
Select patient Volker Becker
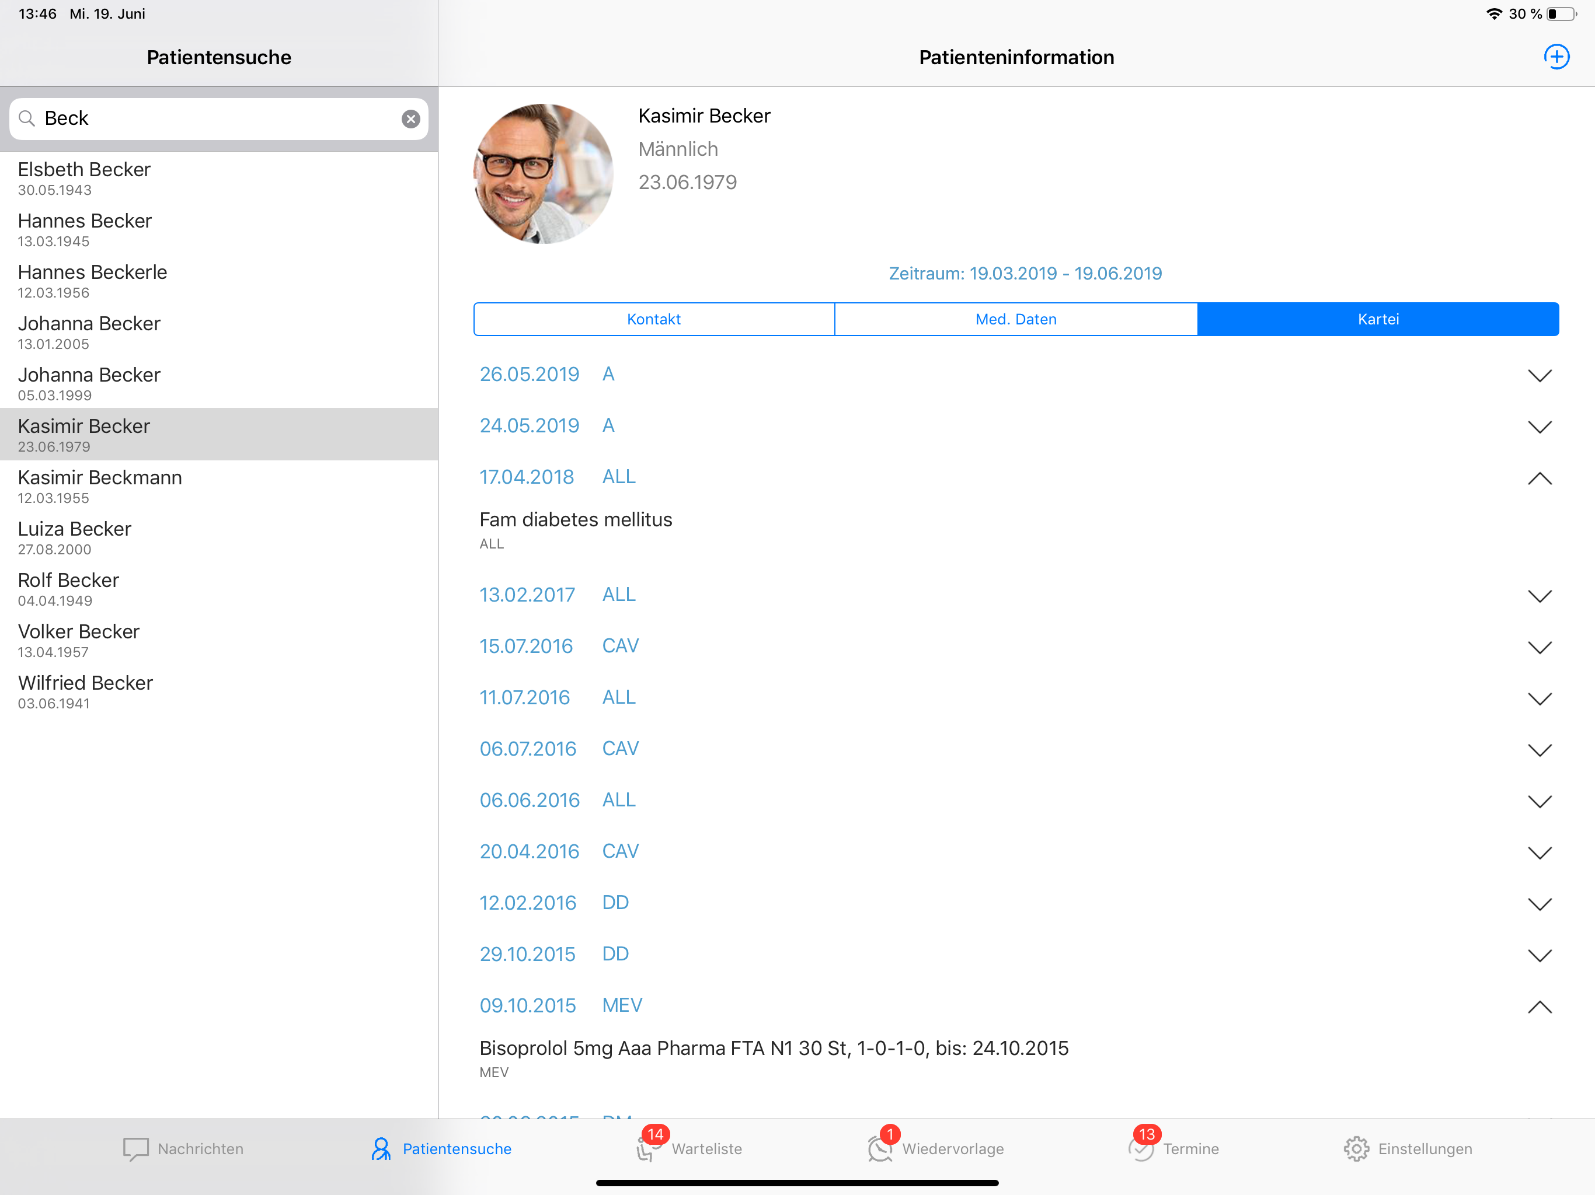pos(218,640)
